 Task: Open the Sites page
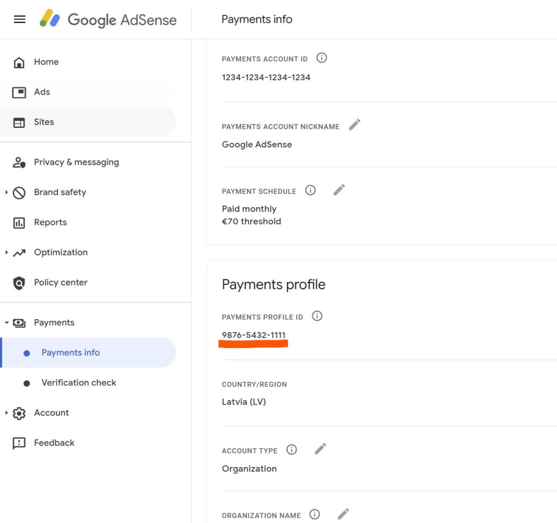(44, 122)
